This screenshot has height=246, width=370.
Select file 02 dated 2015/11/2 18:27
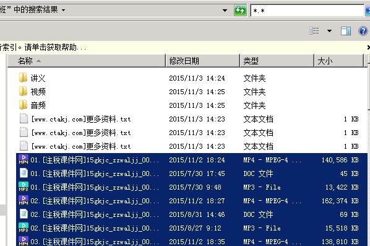pyautogui.click(x=192, y=201)
